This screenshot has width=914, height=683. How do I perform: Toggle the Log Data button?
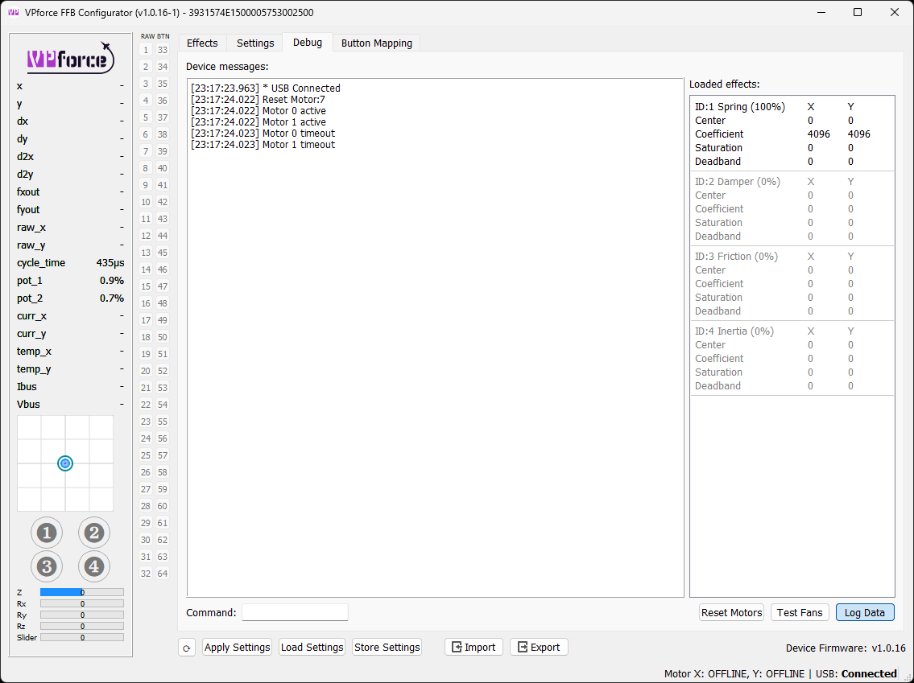coord(865,612)
